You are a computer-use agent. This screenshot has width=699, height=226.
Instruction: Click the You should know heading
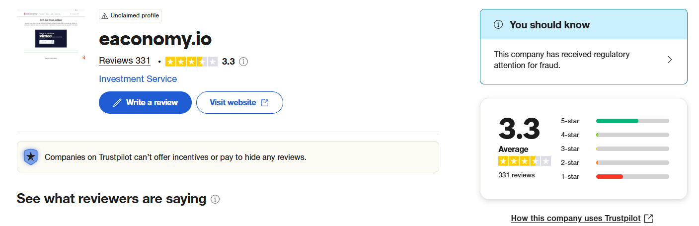pos(549,25)
